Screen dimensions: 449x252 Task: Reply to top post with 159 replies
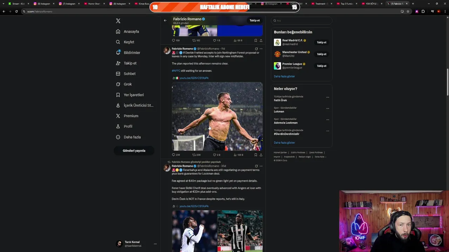pyautogui.click(x=176, y=40)
